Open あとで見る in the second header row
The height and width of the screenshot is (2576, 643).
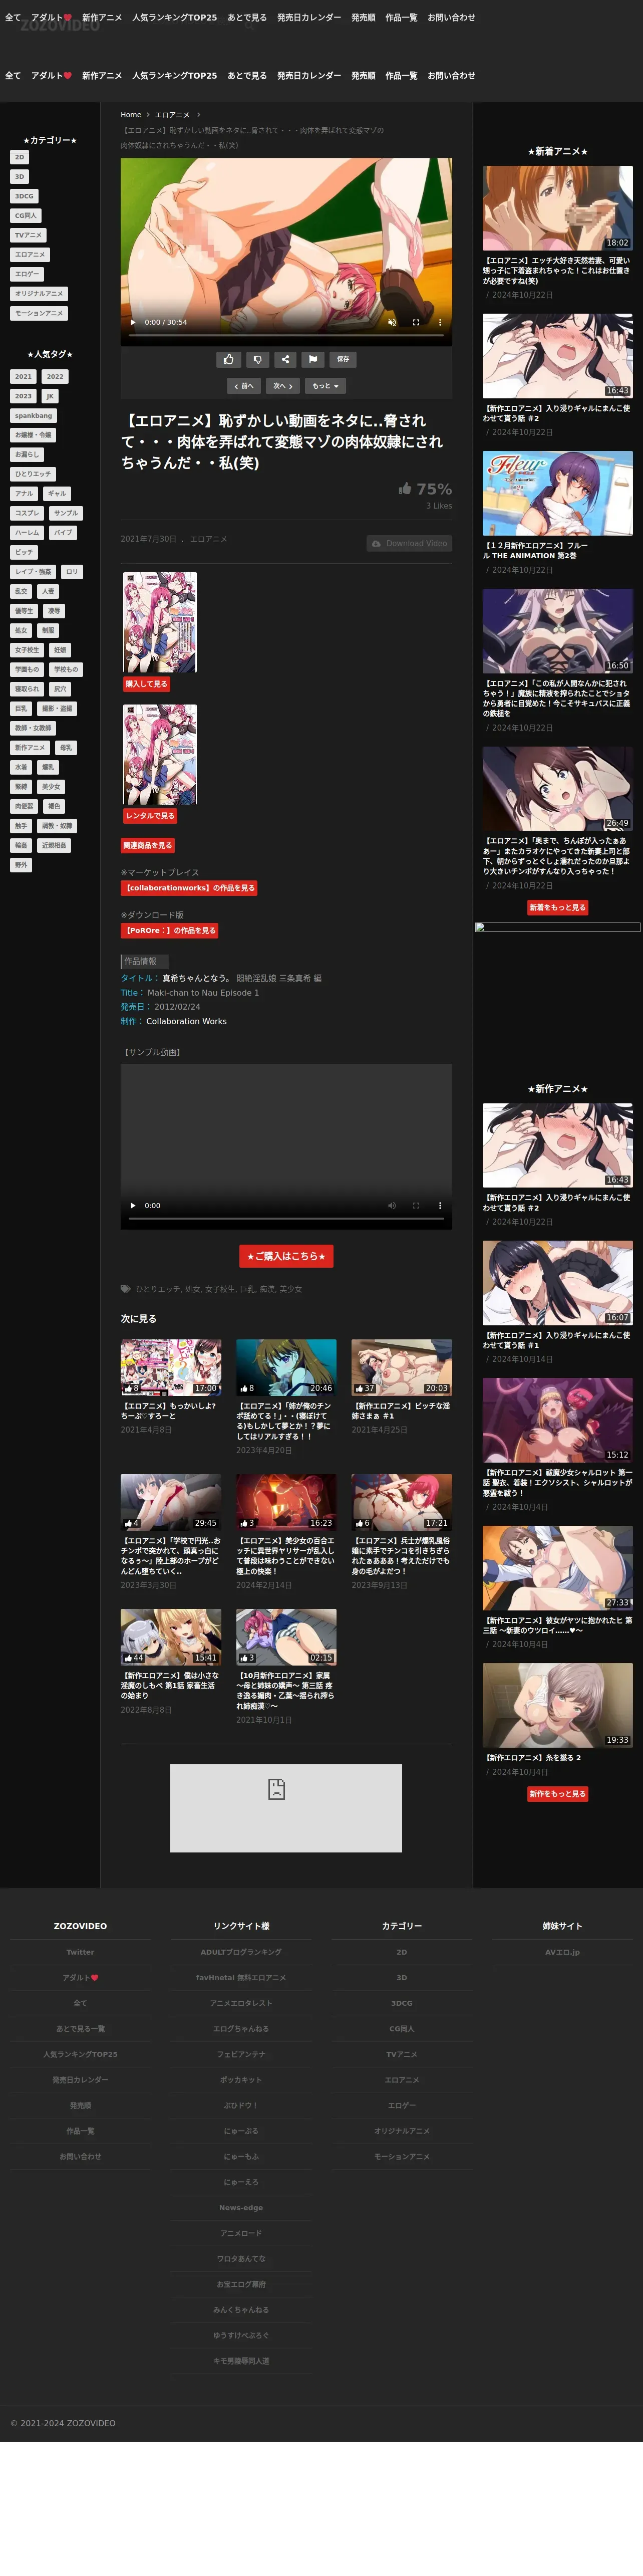point(247,76)
